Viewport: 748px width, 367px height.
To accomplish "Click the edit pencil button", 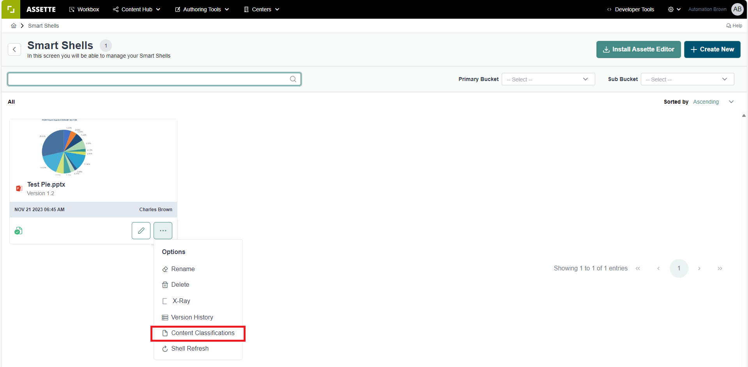I will [x=141, y=231].
